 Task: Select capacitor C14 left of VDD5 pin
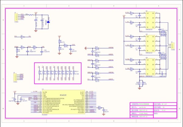point(21,99)
